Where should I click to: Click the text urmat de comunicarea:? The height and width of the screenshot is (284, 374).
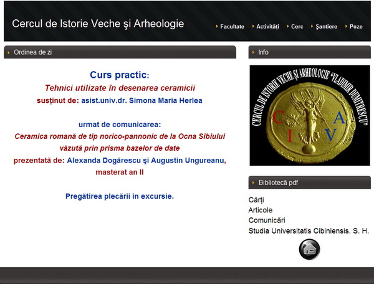(x=120, y=125)
